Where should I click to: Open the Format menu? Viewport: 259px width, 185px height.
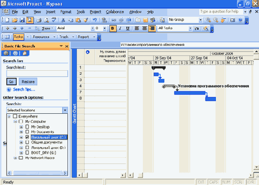coord(66,12)
